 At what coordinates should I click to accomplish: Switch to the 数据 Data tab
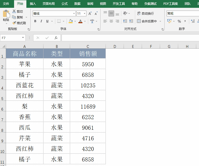coord(77,4)
